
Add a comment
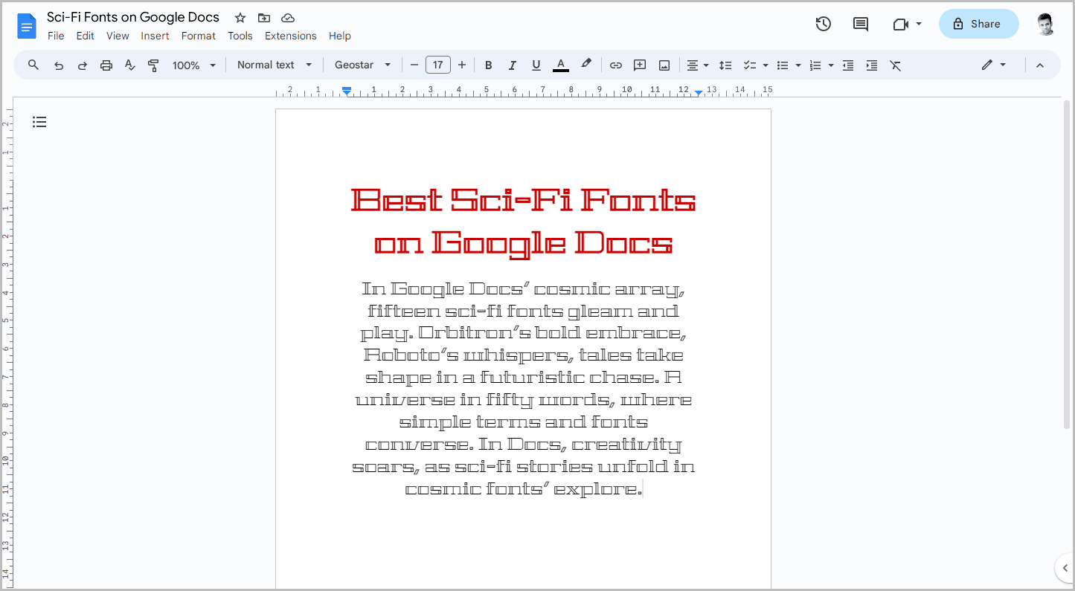639,65
